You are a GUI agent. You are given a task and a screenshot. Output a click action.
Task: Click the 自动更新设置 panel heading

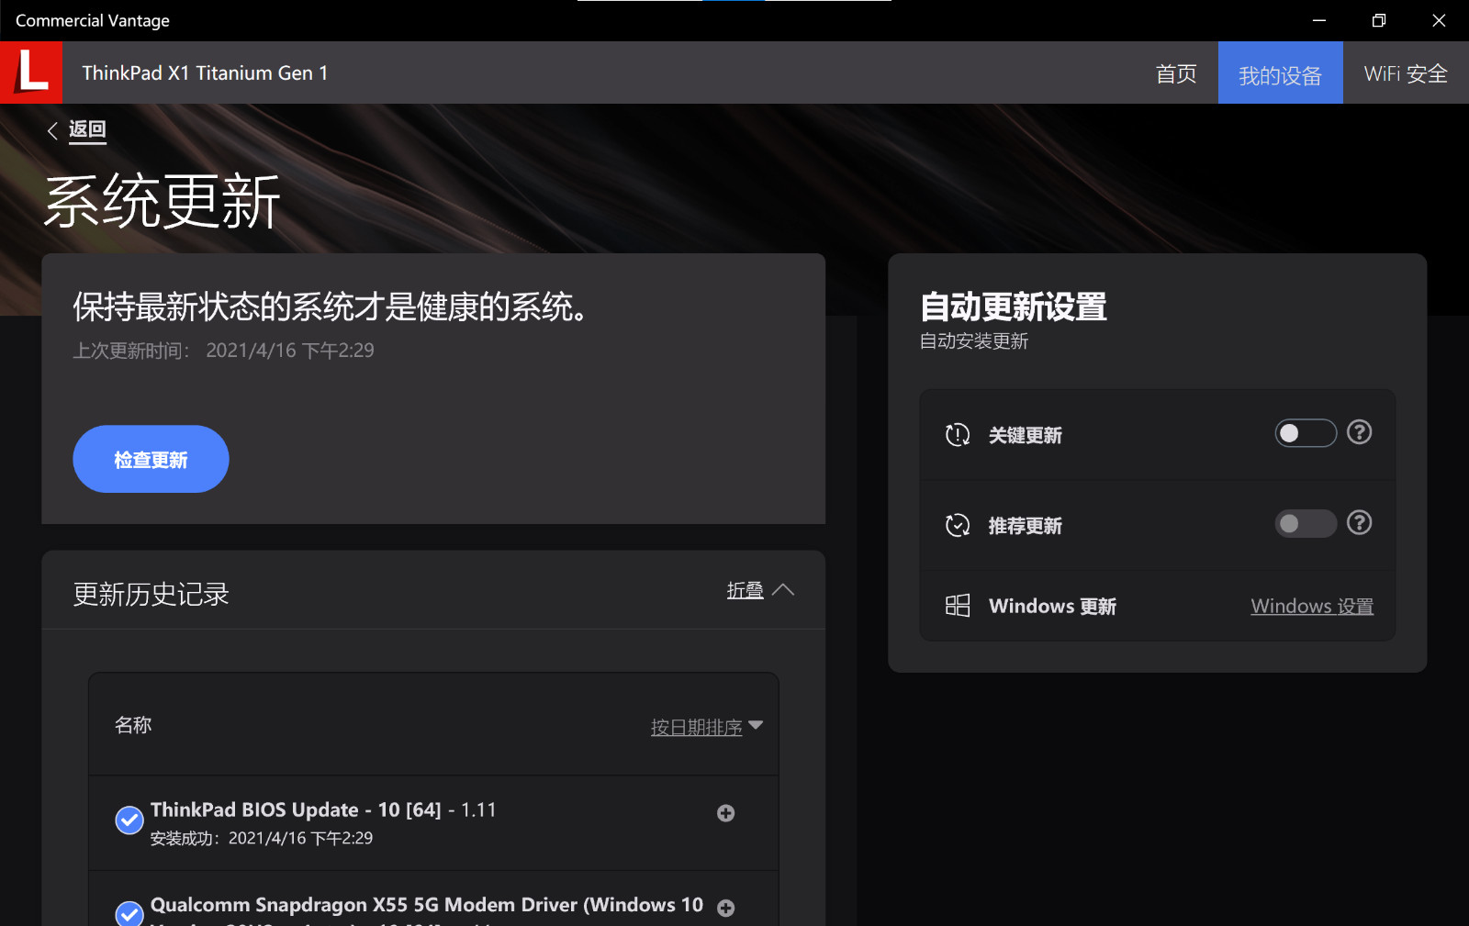(x=1014, y=307)
